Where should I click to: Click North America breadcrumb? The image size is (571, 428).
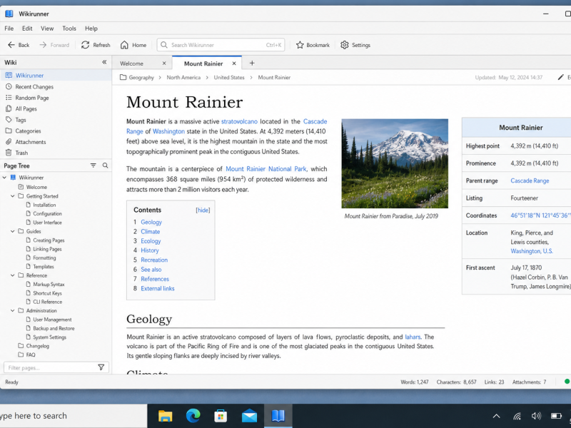tap(183, 78)
